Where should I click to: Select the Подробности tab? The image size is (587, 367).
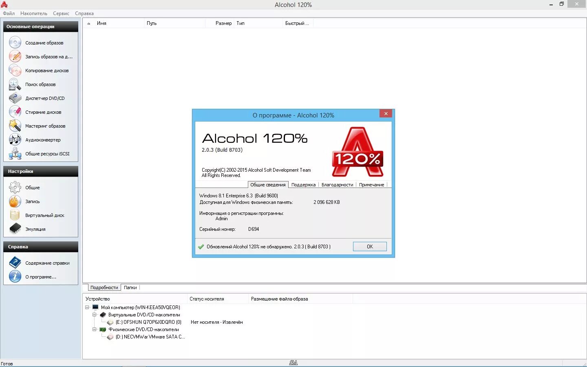pyautogui.click(x=104, y=287)
